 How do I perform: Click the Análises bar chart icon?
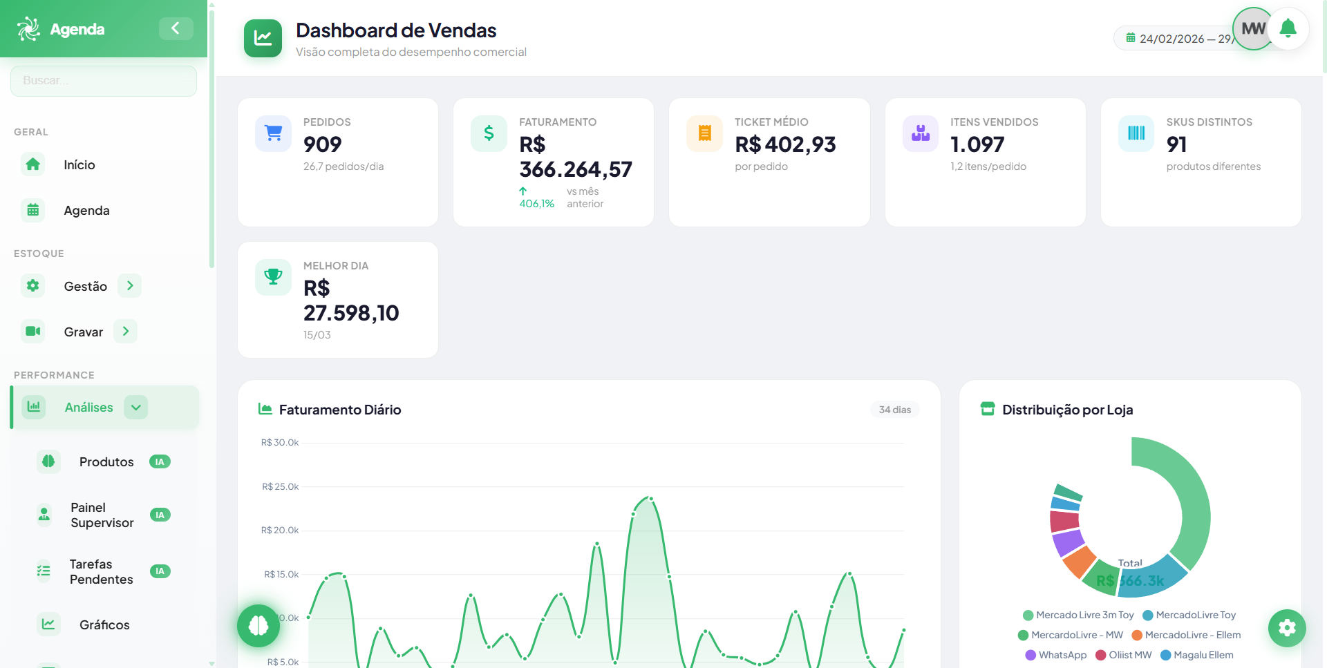33,407
